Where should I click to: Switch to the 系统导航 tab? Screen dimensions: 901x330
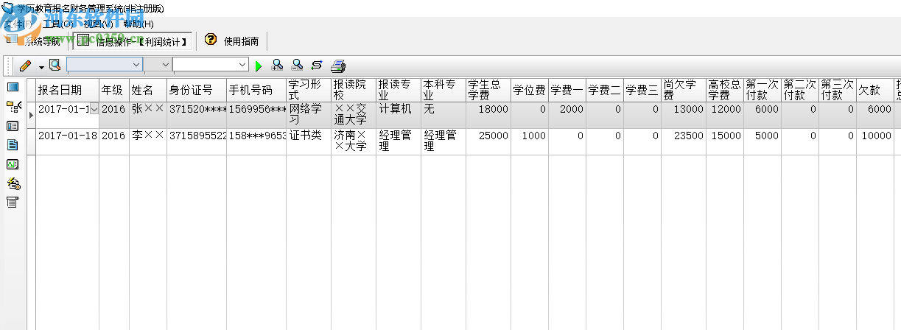[35, 41]
